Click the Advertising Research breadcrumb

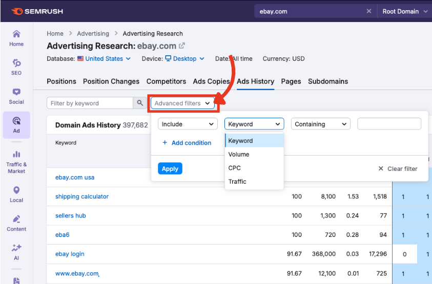point(153,34)
